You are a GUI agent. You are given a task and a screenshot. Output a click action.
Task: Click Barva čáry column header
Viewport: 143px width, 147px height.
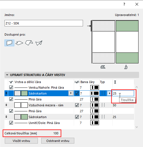[87, 82]
